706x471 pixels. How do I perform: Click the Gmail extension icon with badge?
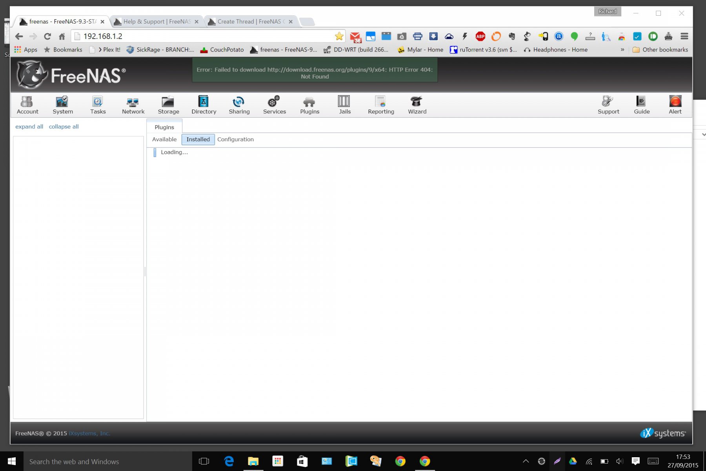coord(355,37)
